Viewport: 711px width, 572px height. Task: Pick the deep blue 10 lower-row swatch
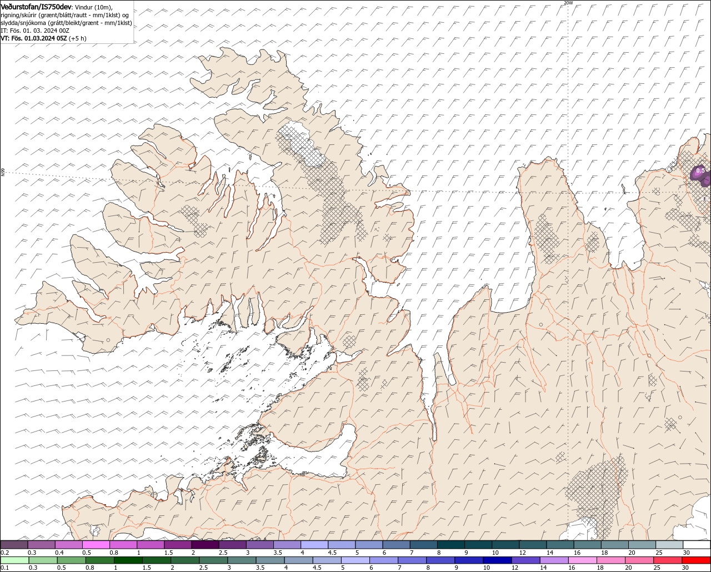[498, 560]
